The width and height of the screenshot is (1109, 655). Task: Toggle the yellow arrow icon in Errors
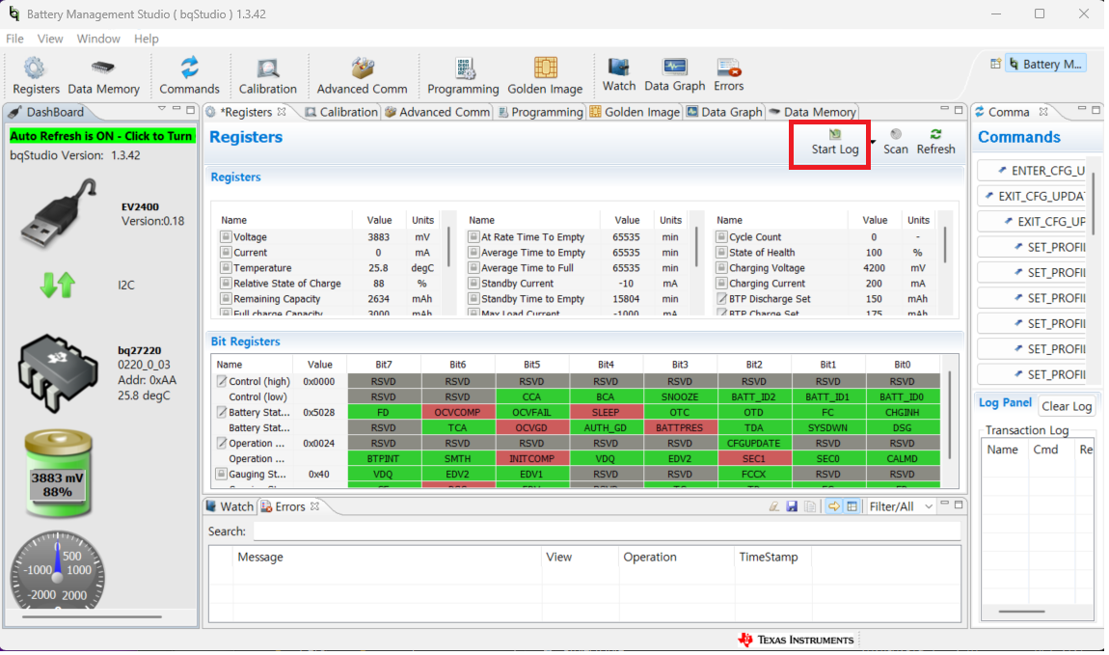pos(834,506)
